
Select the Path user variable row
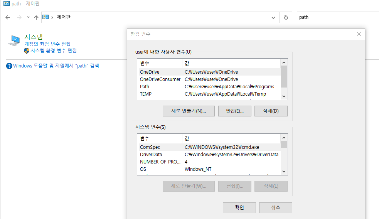click(x=209, y=86)
